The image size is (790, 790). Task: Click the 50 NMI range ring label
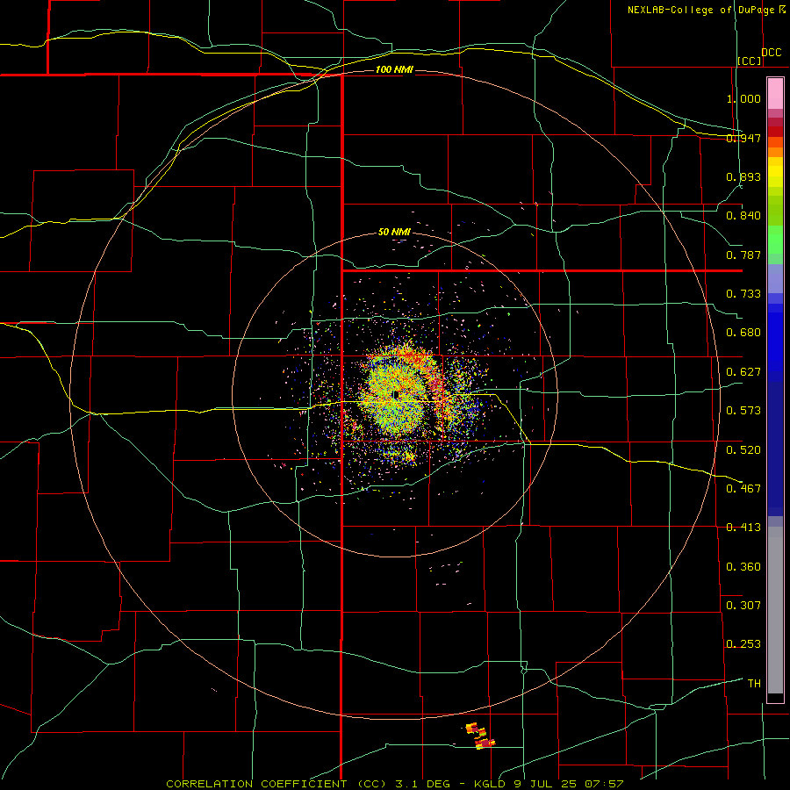click(x=394, y=232)
